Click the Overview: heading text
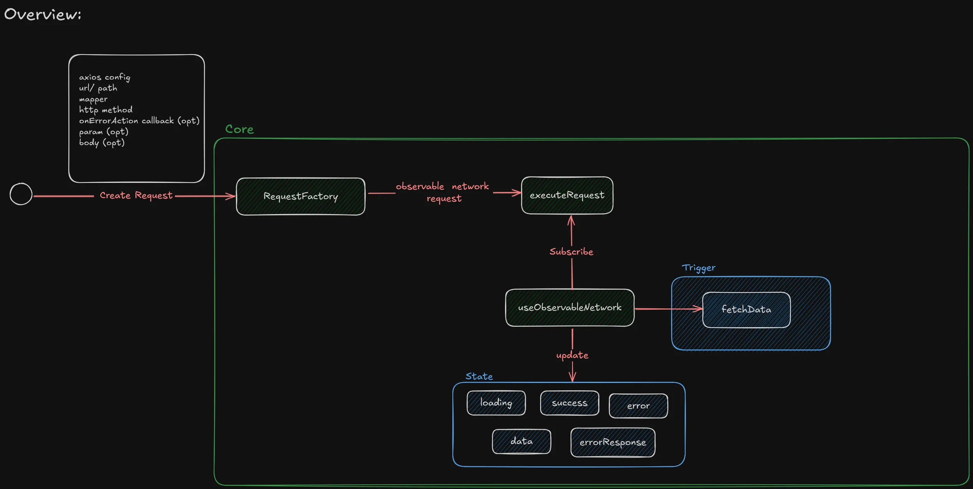This screenshot has height=489, width=973. tap(43, 14)
